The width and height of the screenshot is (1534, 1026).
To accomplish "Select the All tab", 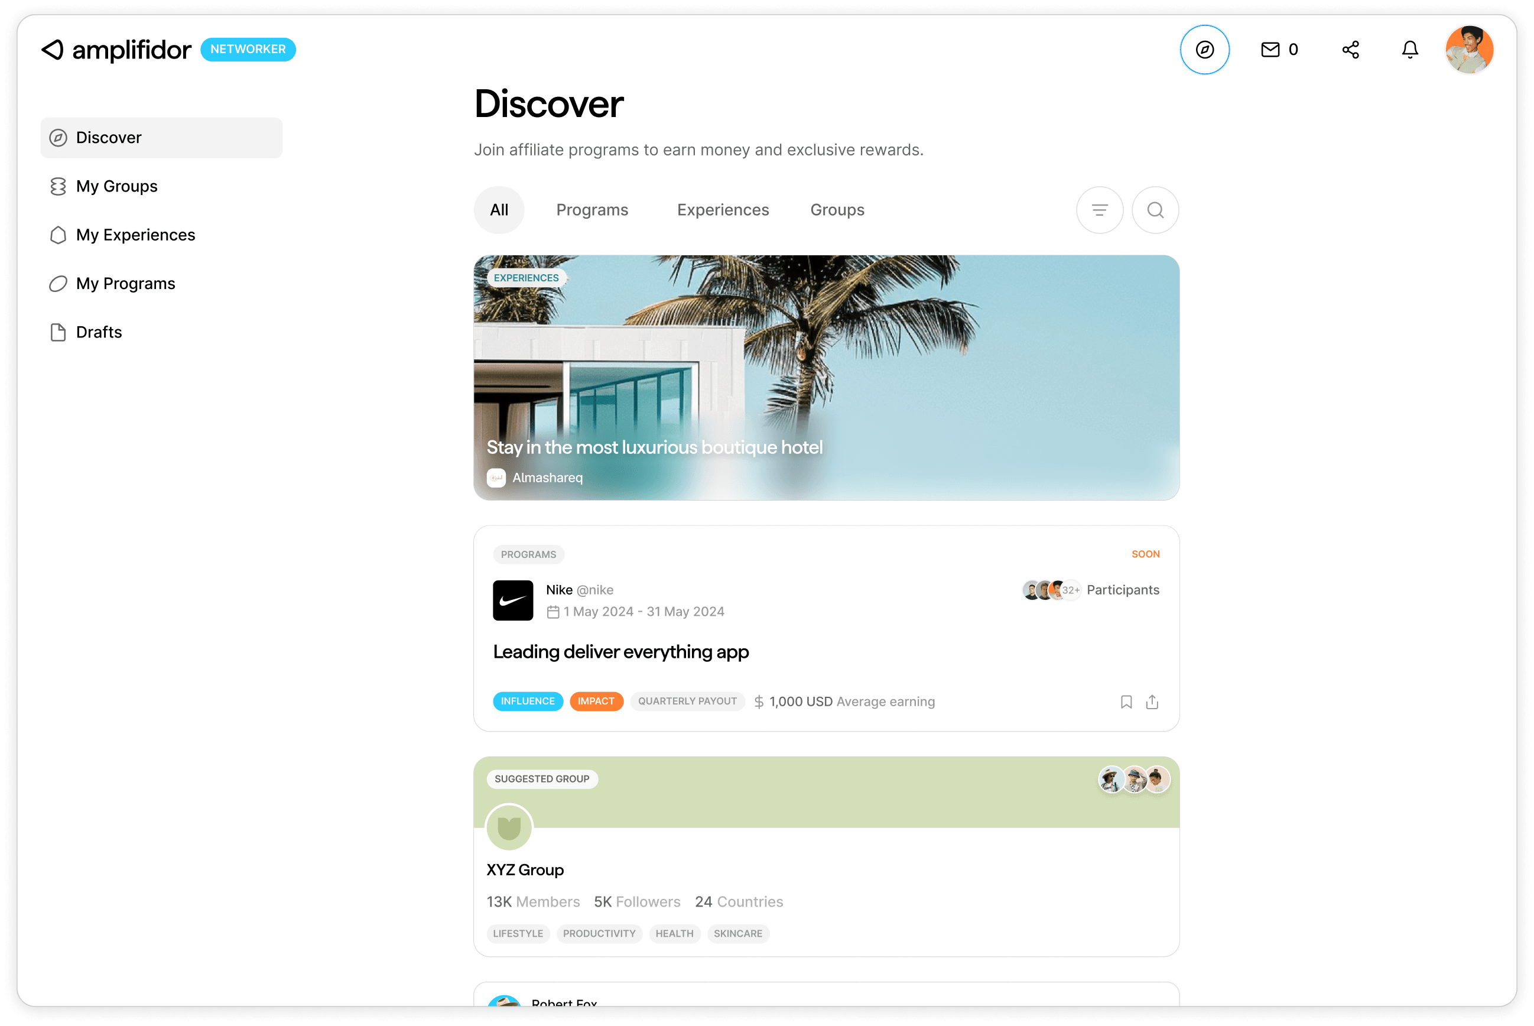I will click(x=499, y=210).
